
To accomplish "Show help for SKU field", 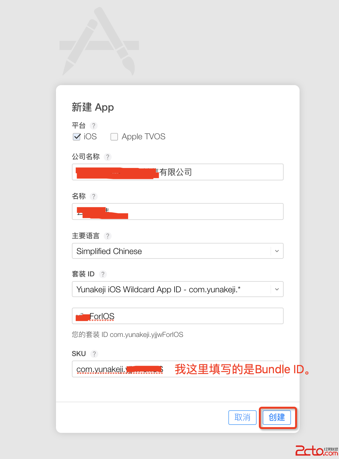I will click(94, 354).
